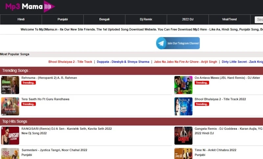Click the search input field
Viewport: 263px width, 159px height.
pyautogui.click(x=259, y=20)
